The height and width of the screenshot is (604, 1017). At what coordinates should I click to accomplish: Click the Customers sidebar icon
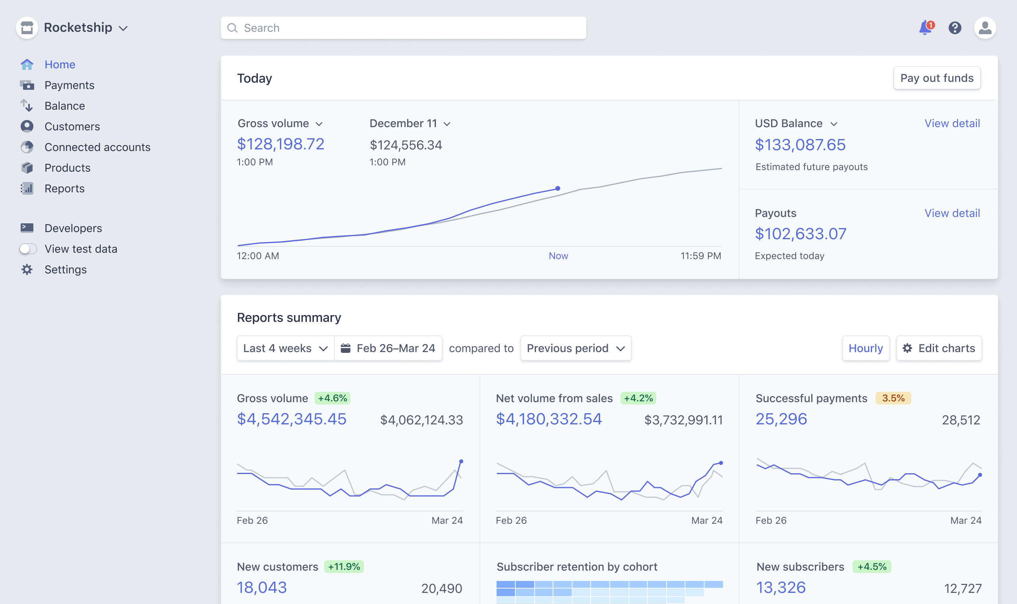click(x=27, y=126)
